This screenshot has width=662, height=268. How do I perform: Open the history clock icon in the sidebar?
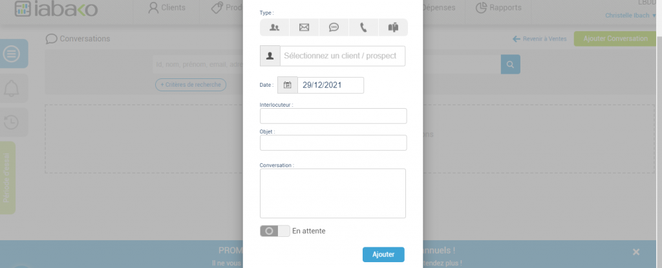(x=12, y=122)
